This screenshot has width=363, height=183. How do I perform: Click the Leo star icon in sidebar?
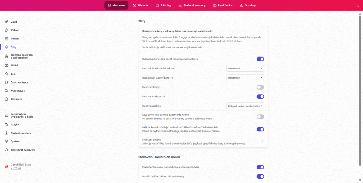pos(6,74)
